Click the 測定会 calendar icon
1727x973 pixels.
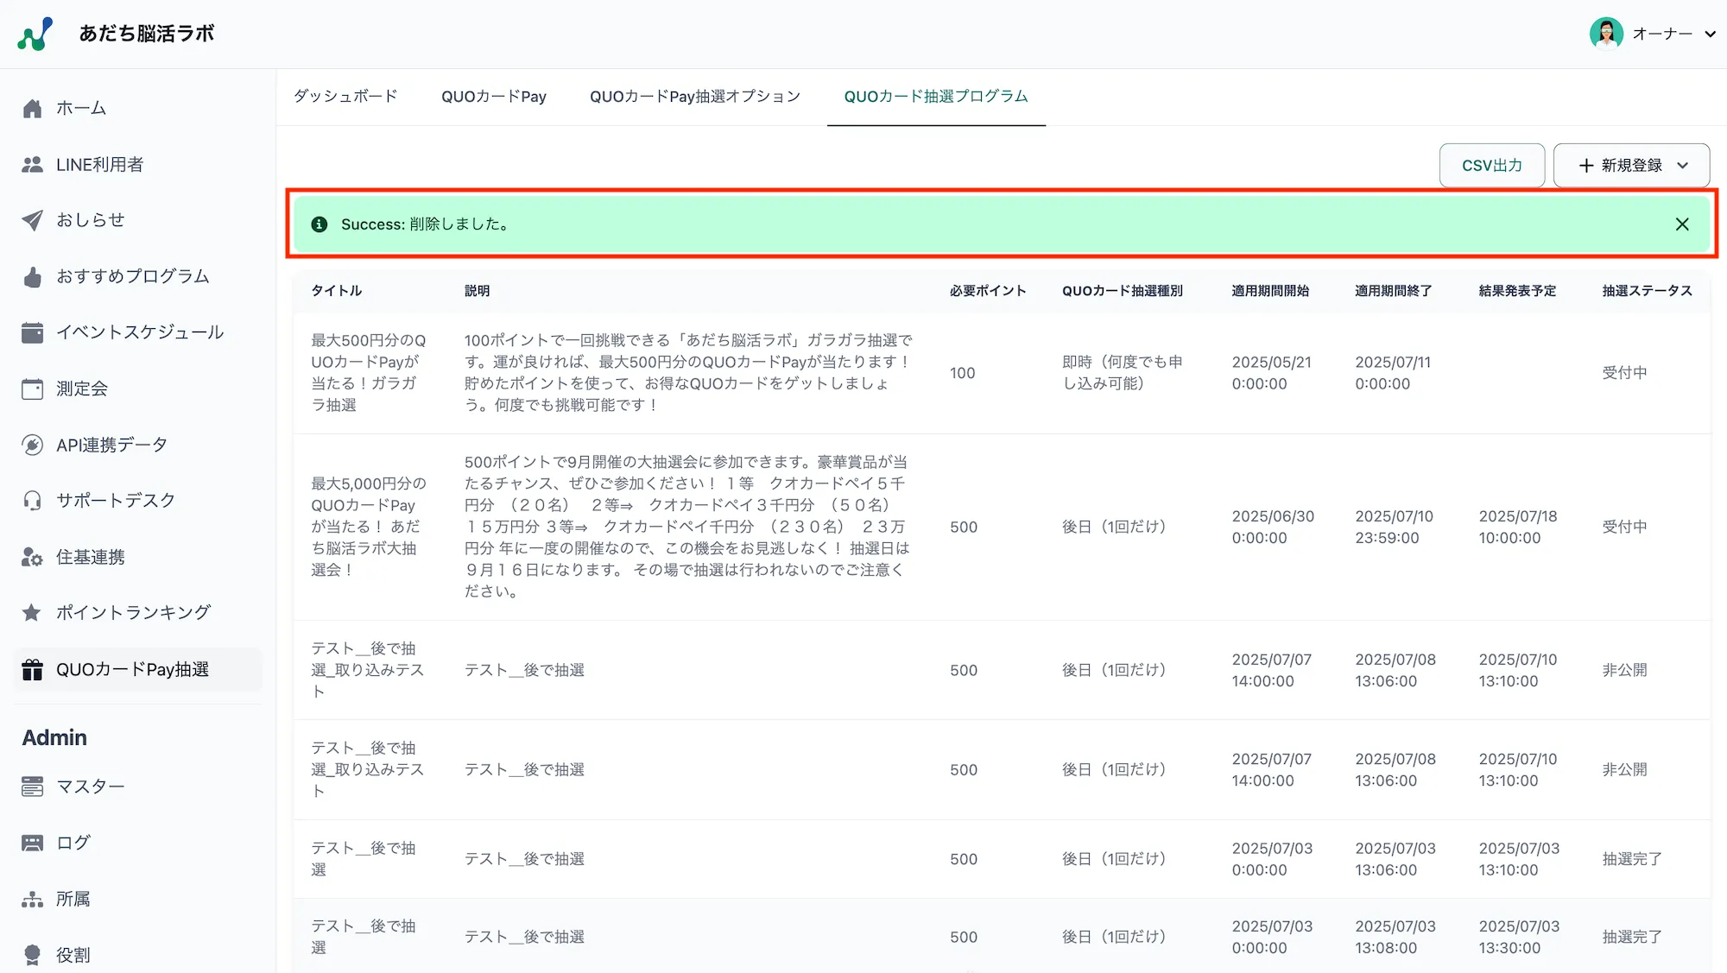(32, 389)
